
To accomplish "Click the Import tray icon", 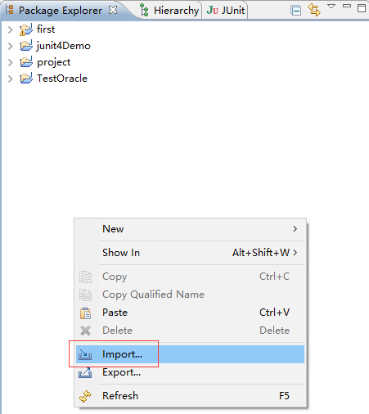I will (x=85, y=354).
